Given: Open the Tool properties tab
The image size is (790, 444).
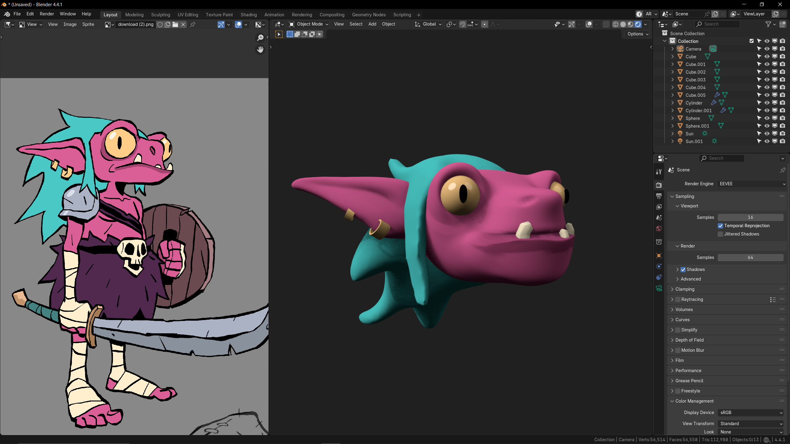Looking at the screenshot, I should tap(659, 172).
